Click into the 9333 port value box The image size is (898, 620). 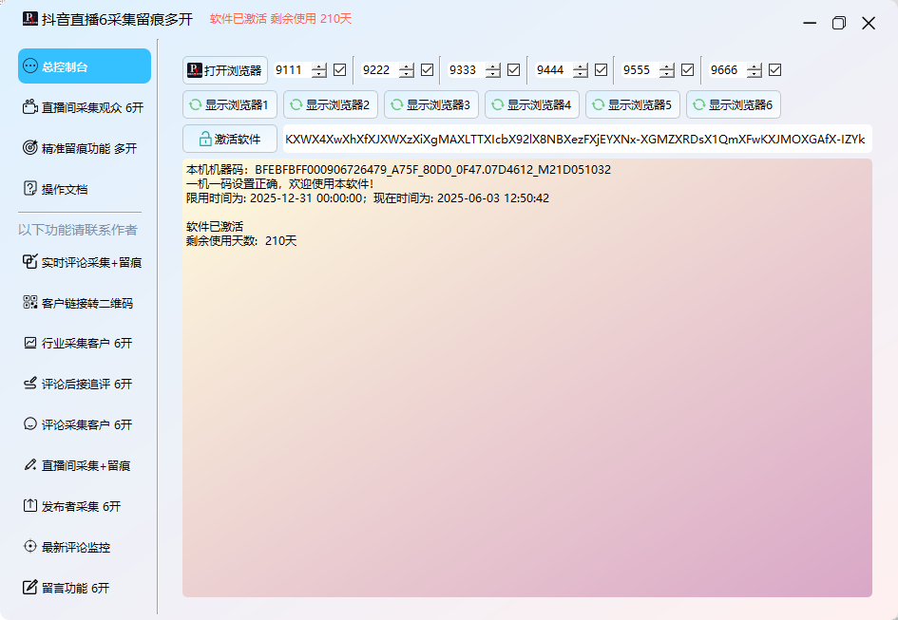[x=467, y=70]
